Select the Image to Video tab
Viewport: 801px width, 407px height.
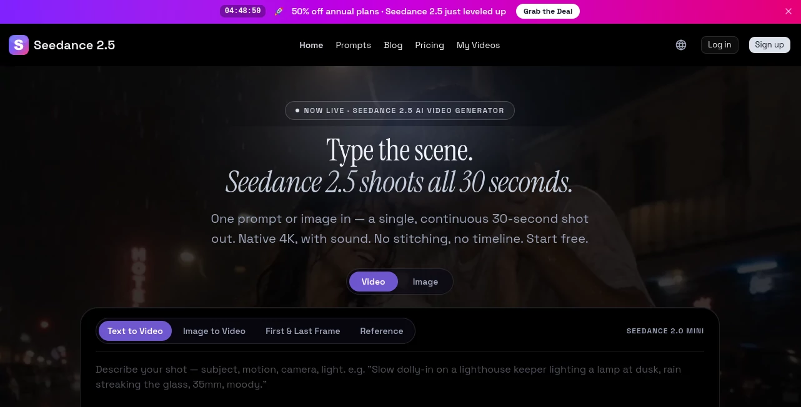(x=214, y=331)
